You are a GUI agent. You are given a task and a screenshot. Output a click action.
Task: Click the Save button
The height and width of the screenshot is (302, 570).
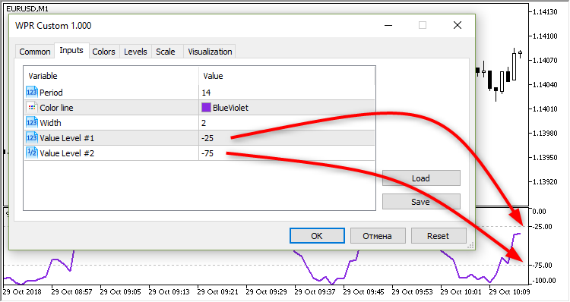pos(421,202)
